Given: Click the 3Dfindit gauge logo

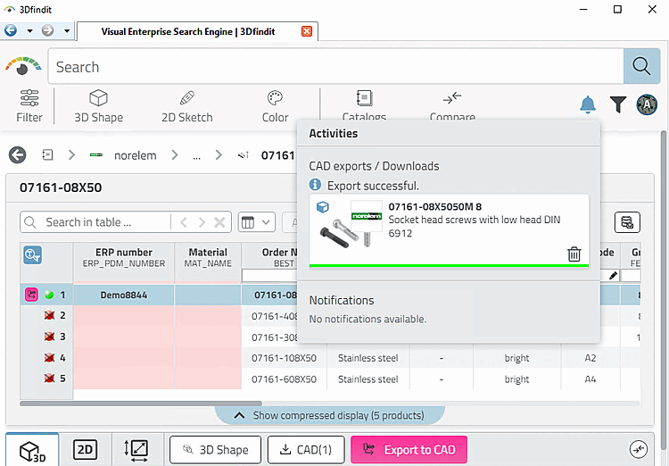Looking at the screenshot, I should coord(23,66).
